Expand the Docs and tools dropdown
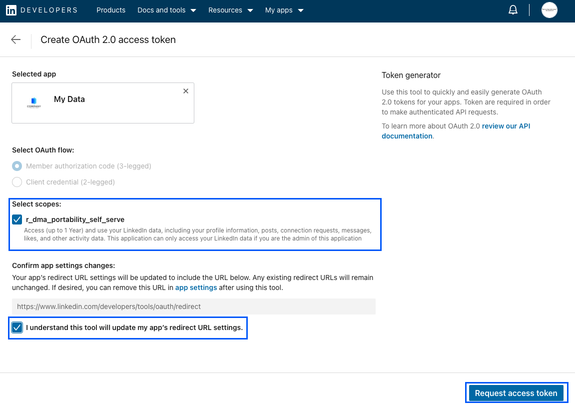 (x=167, y=10)
